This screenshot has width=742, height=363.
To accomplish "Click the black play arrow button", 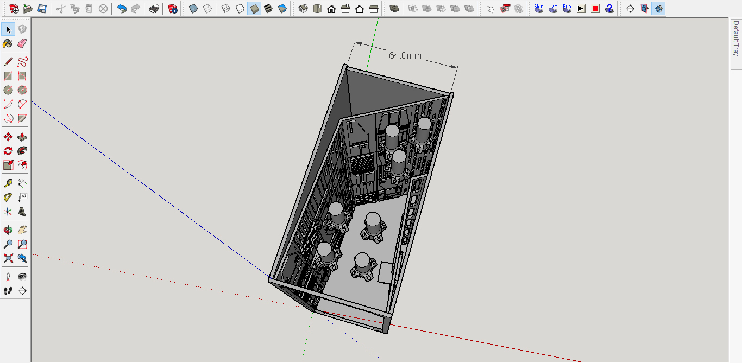I will pyautogui.click(x=581, y=9).
